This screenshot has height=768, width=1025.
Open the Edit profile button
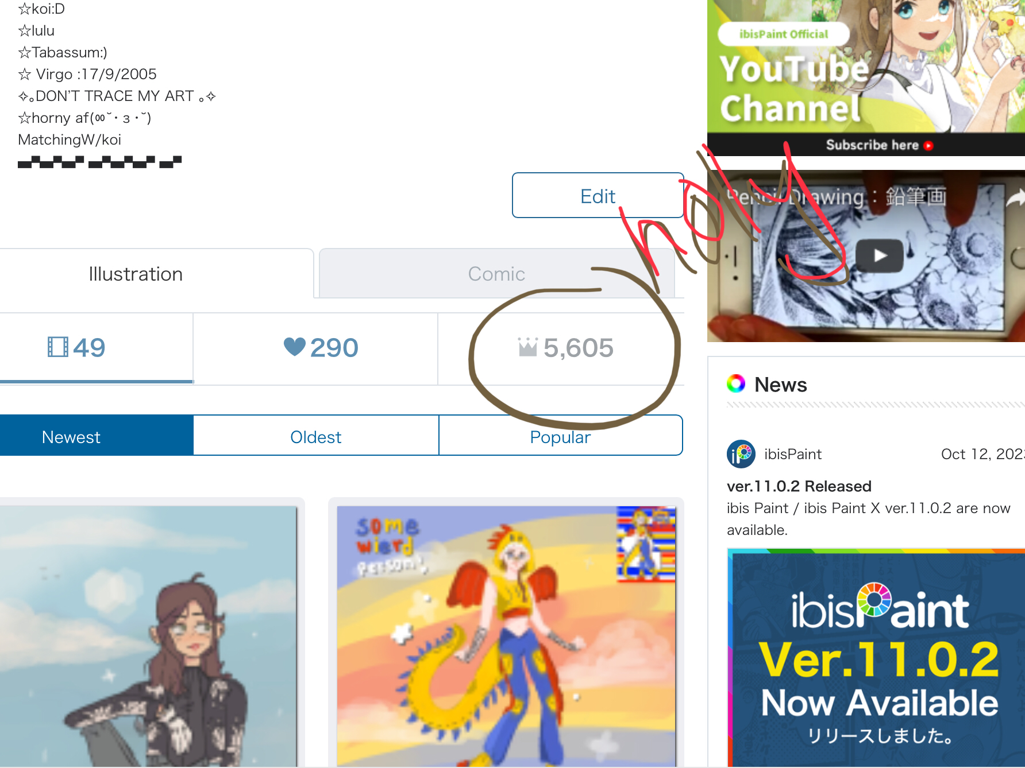[x=598, y=195]
